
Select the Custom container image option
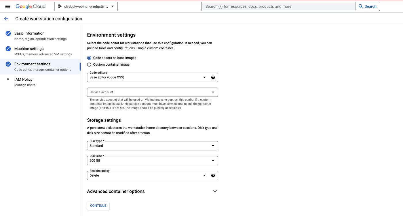point(89,65)
